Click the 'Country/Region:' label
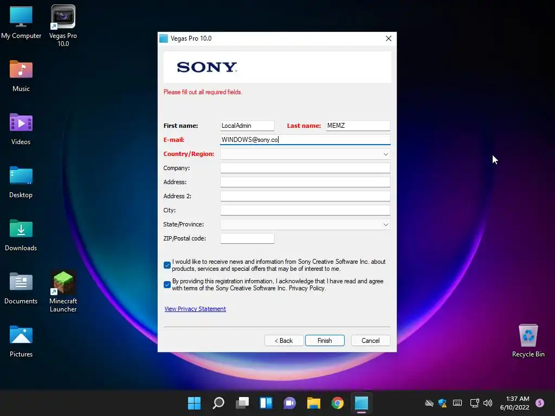The image size is (555, 416). [x=189, y=154]
